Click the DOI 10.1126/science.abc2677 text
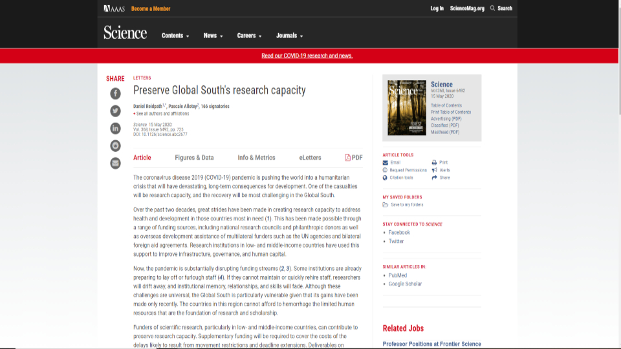Screen dimensions: 621x349 (160, 134)
